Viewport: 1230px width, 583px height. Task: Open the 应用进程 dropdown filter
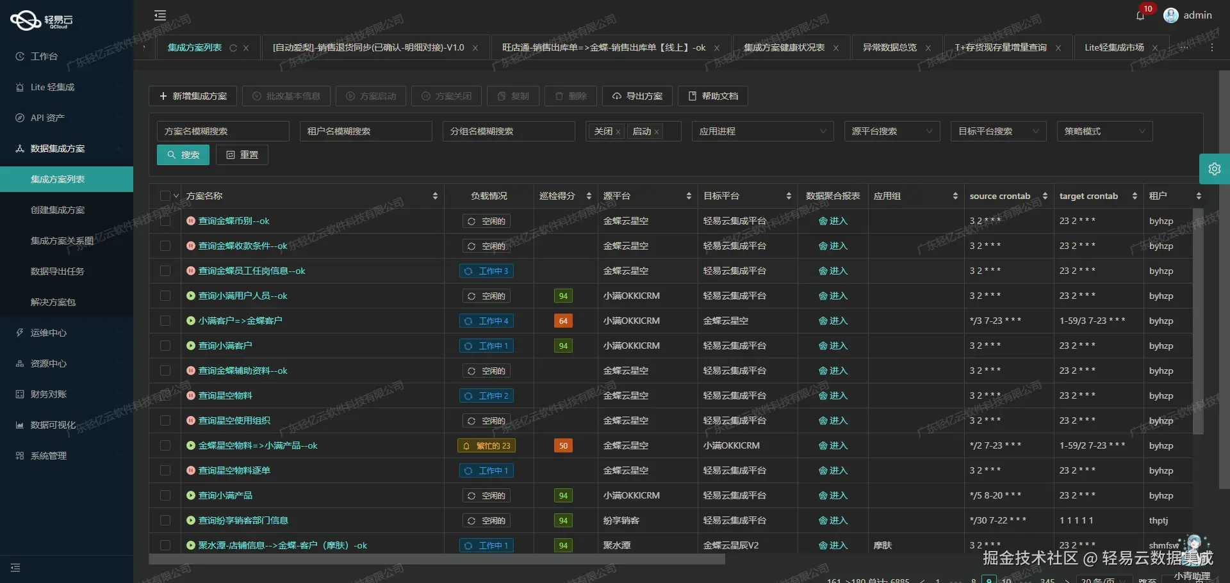pyautogui.click(x=762, y=131)
